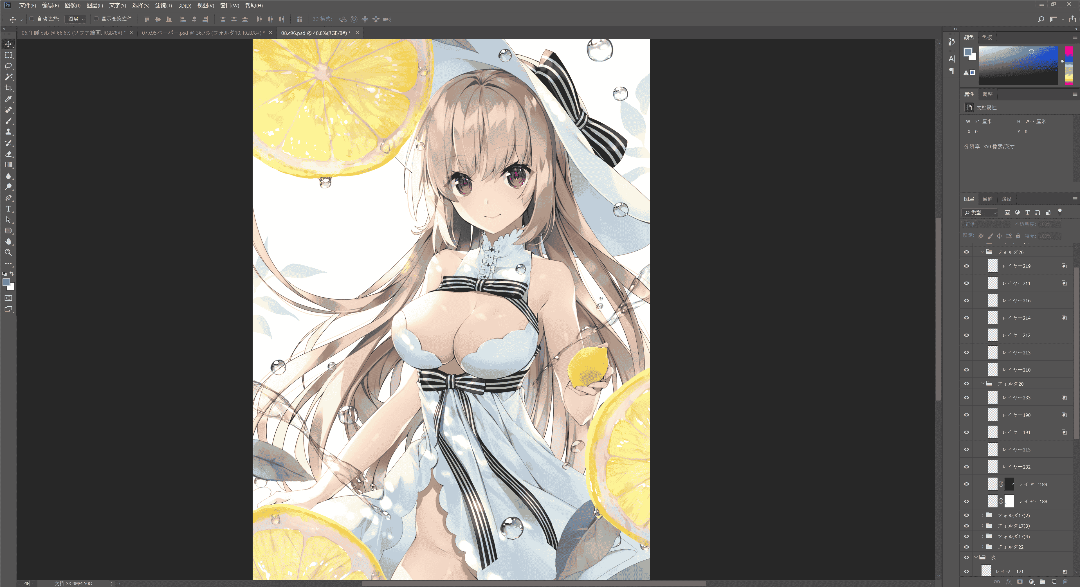This screenshot has height=587, width=1080.
Task: Open the 滤镜(T) menu
Action: click(x=163, y=5)
